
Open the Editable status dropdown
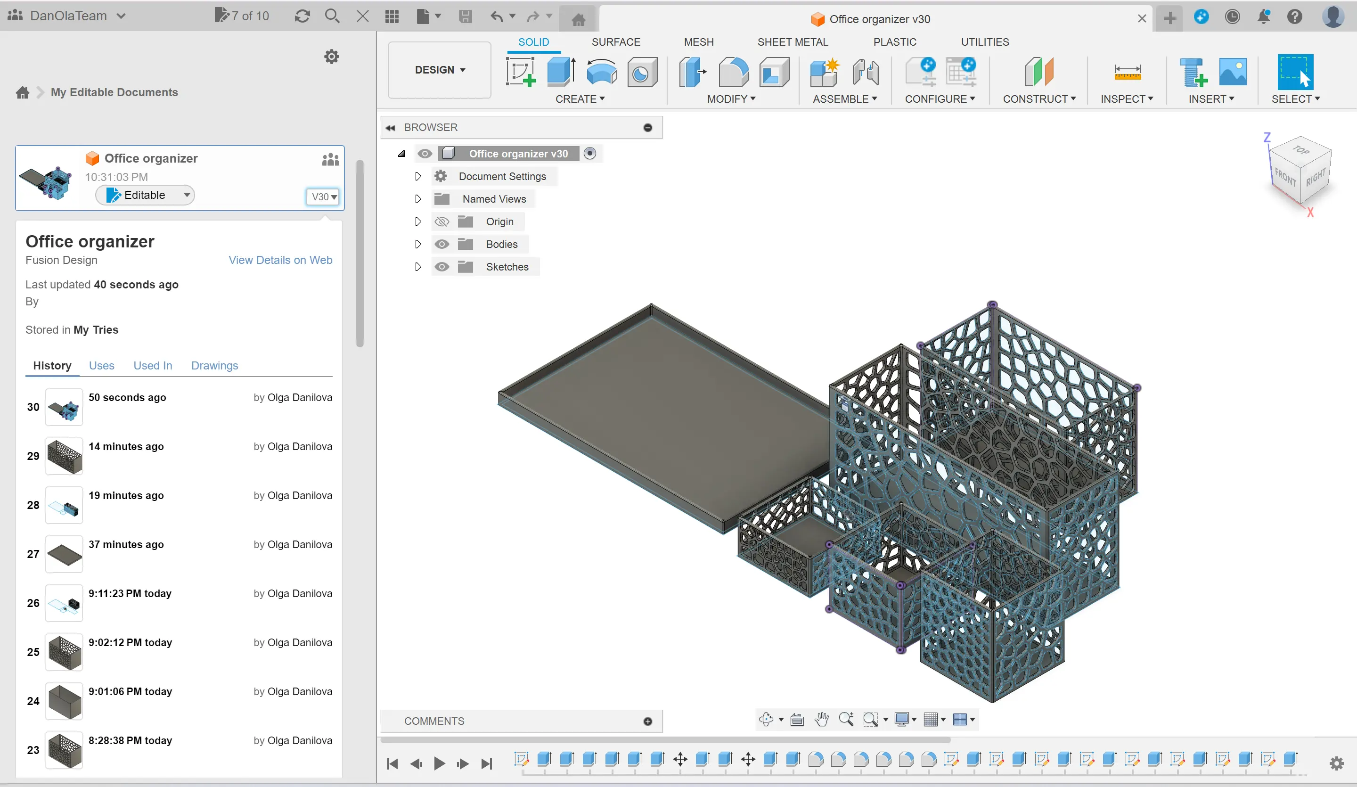tap(145, 195)
